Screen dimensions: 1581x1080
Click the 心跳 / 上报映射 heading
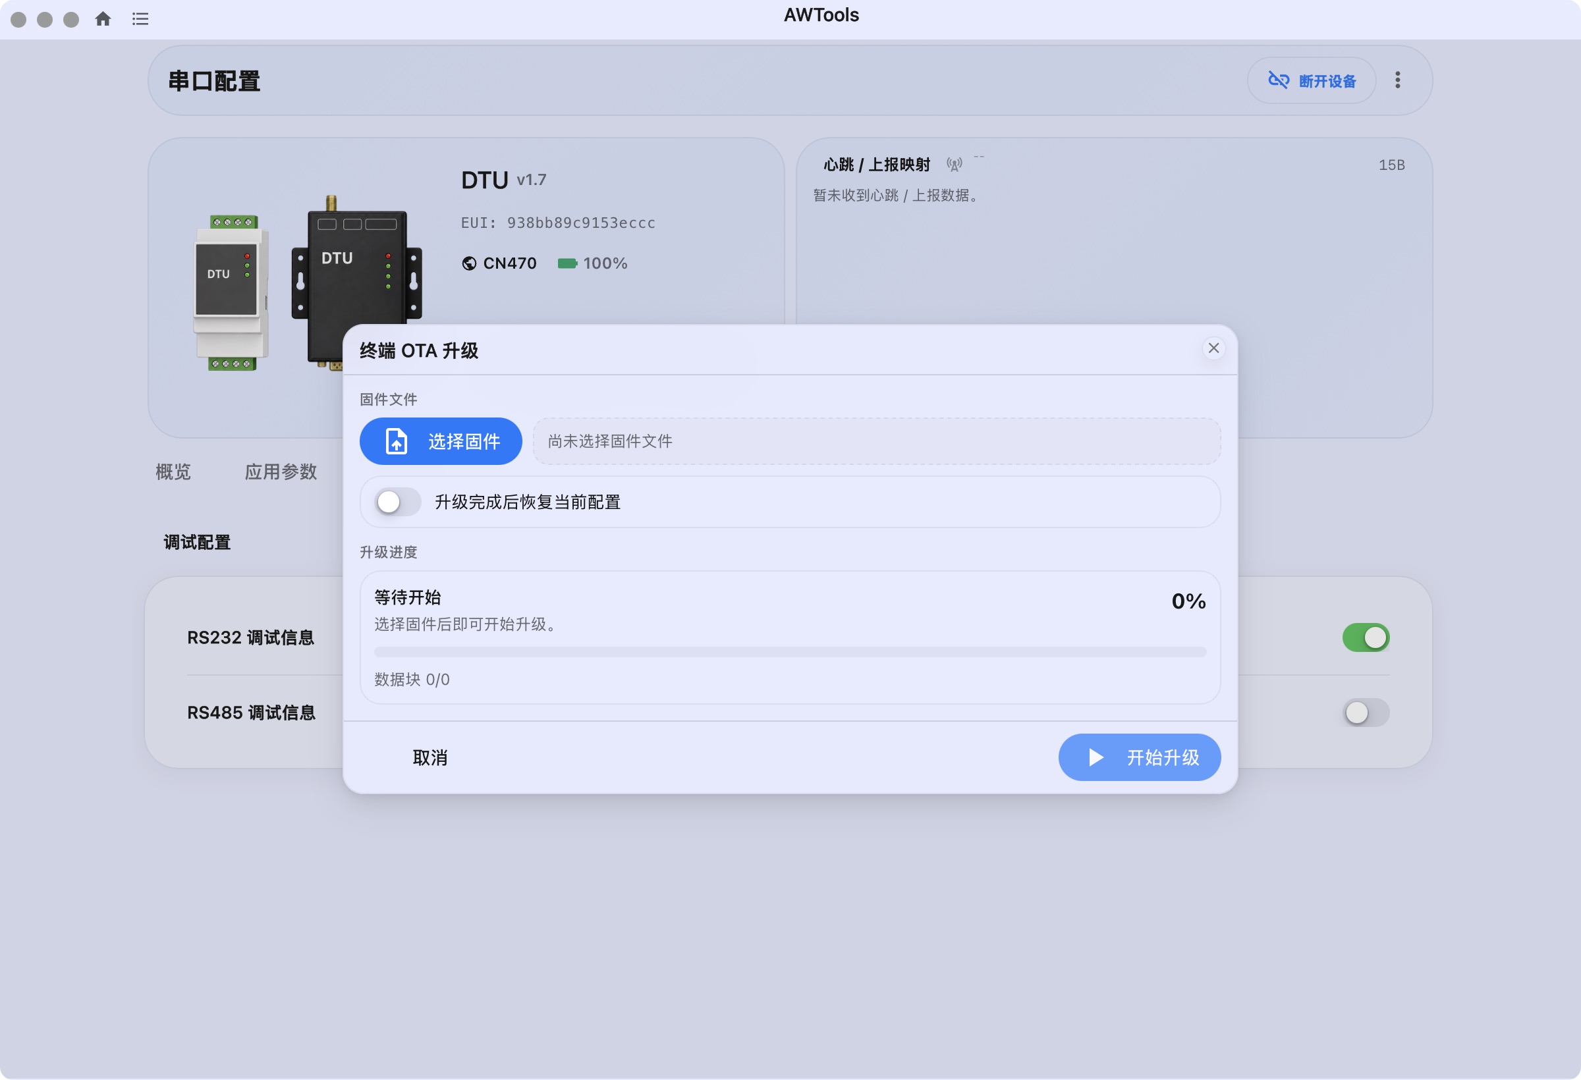(876, 165)
